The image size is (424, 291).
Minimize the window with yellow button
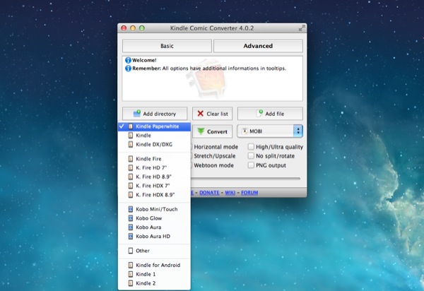(133, 28)
